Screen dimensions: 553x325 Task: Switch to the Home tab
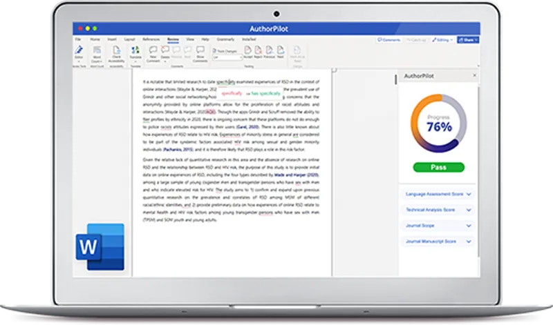click(x=95, y=39)
